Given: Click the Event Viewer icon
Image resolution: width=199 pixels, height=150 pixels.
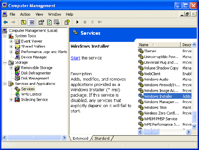Looking at the screenshot, I should (18, 42).
